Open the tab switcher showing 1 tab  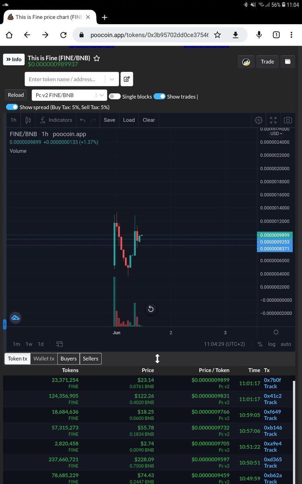(x=276, y=35)
